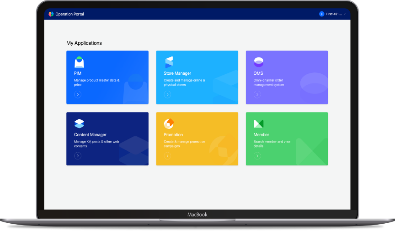
Task: Expand the First1401 user account dropdown
Action: 344,14
